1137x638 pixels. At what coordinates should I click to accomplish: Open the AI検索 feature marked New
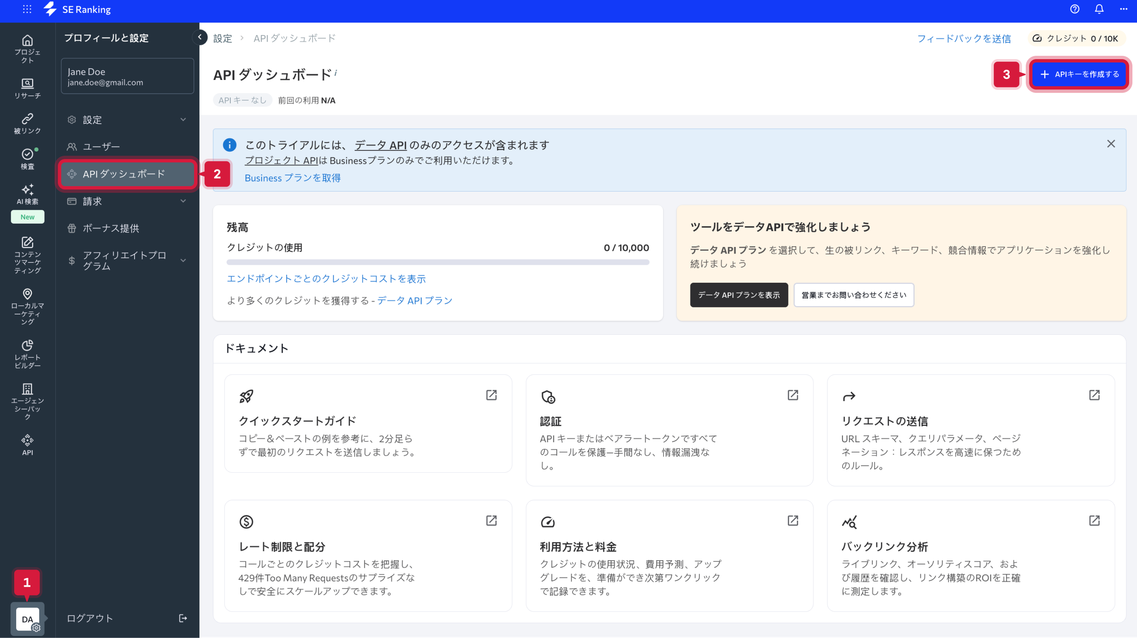tap(27, 194)
